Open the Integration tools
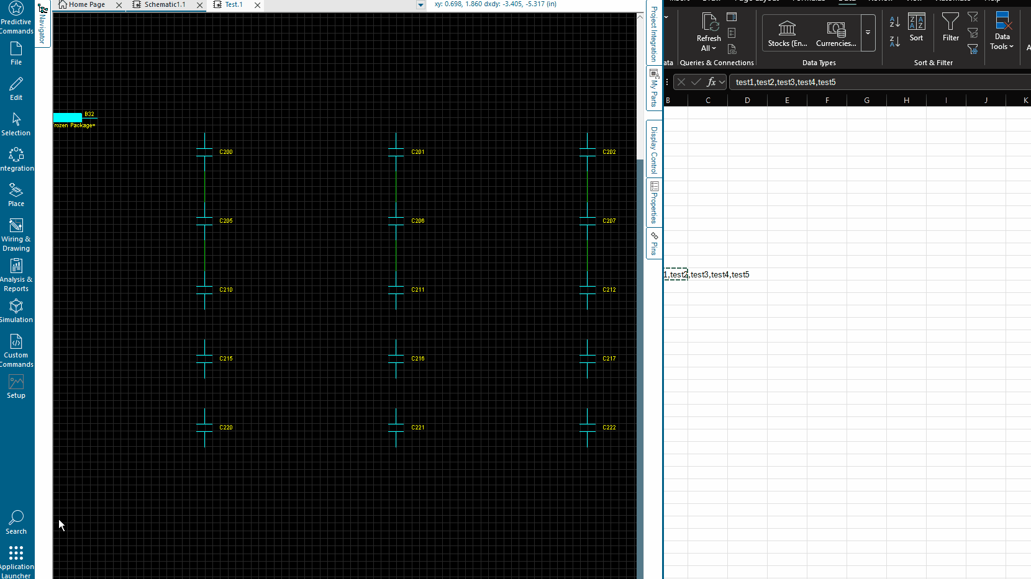Screen dimensions: 1031x579 [x=16, y=159]
